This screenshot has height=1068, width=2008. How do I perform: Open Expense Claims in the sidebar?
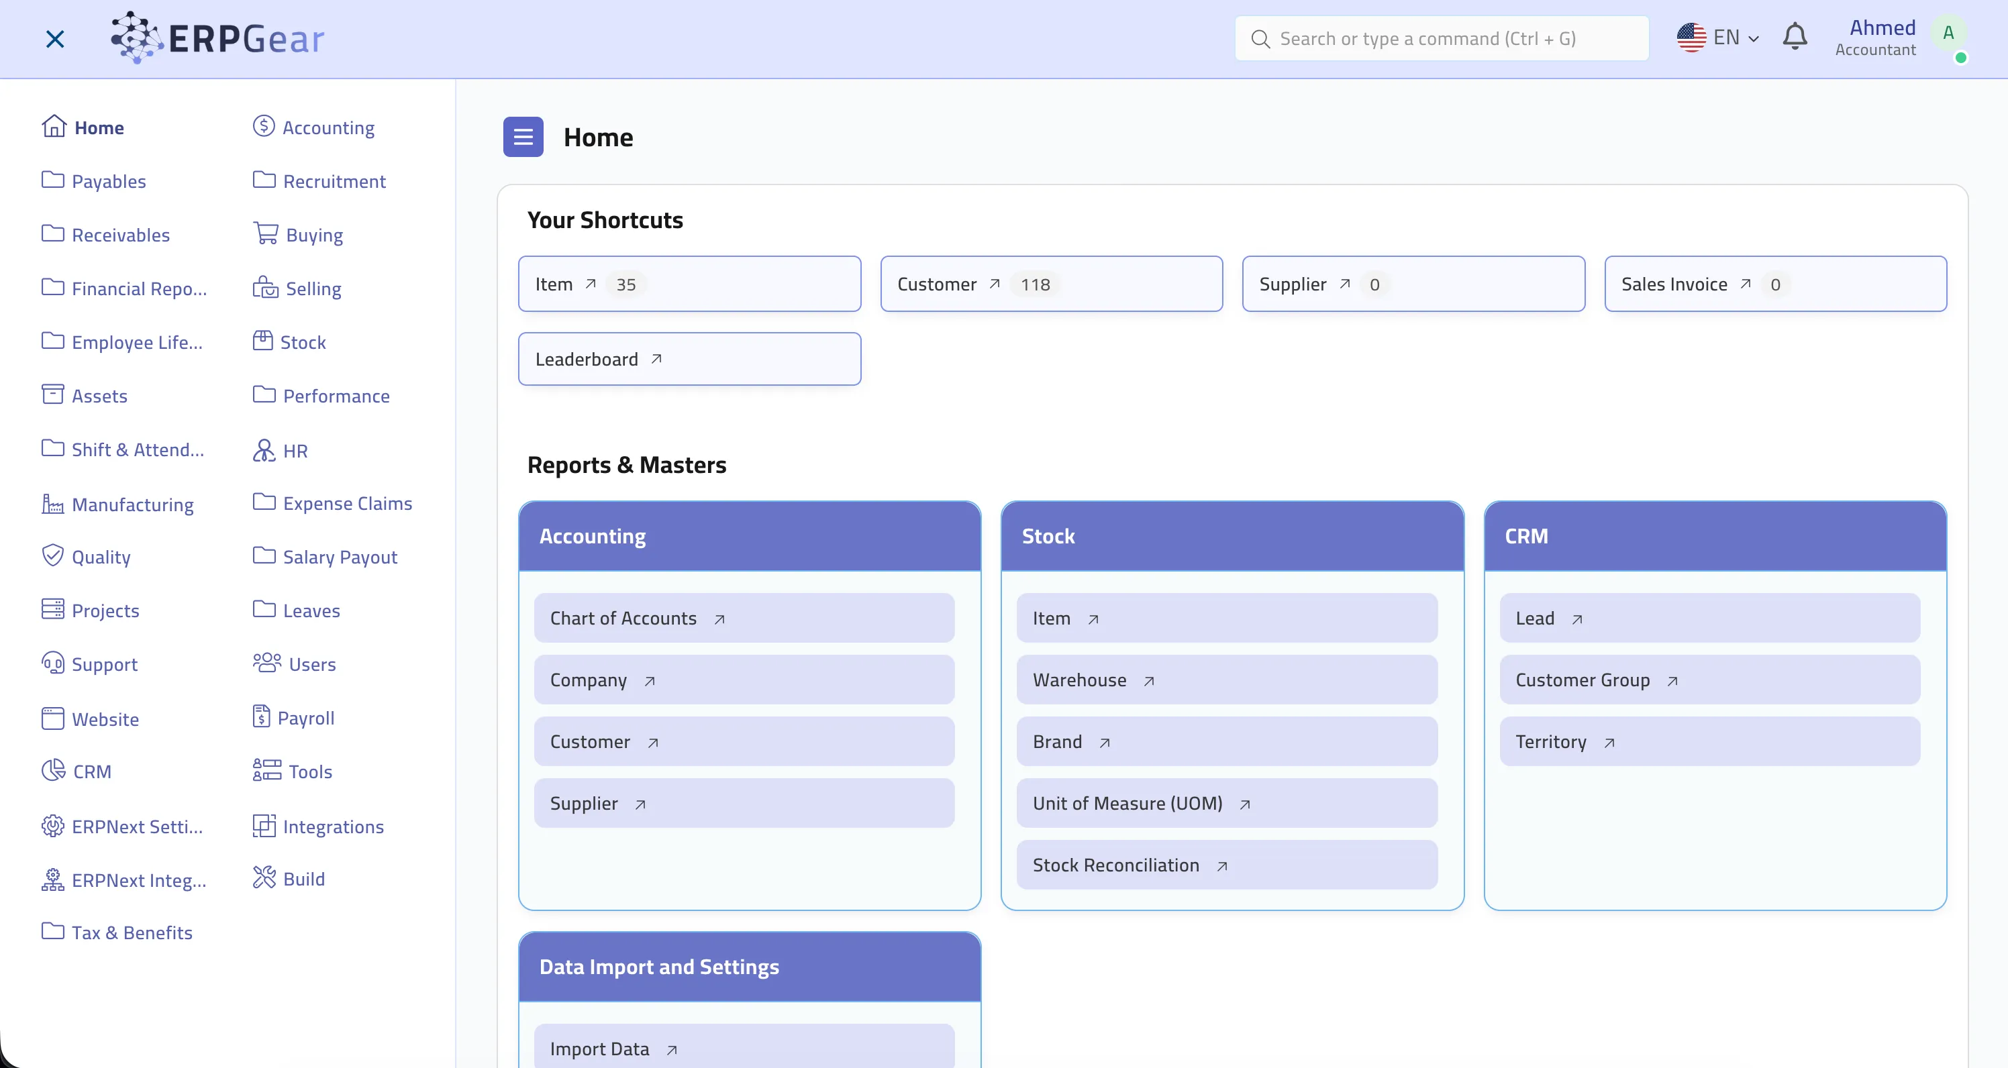point(332,503)
